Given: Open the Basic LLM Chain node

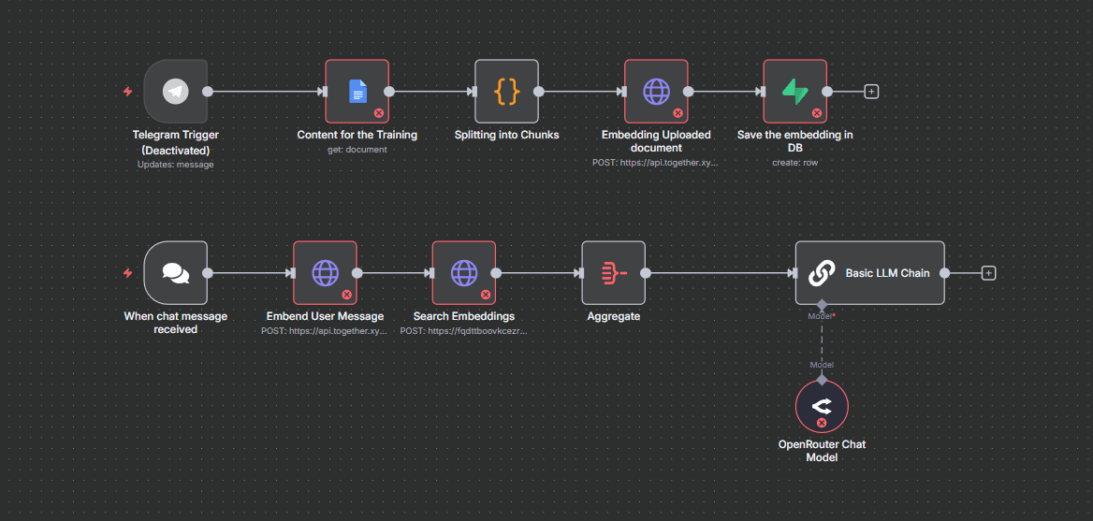Looking at the screenshot, I should point(869,273).
